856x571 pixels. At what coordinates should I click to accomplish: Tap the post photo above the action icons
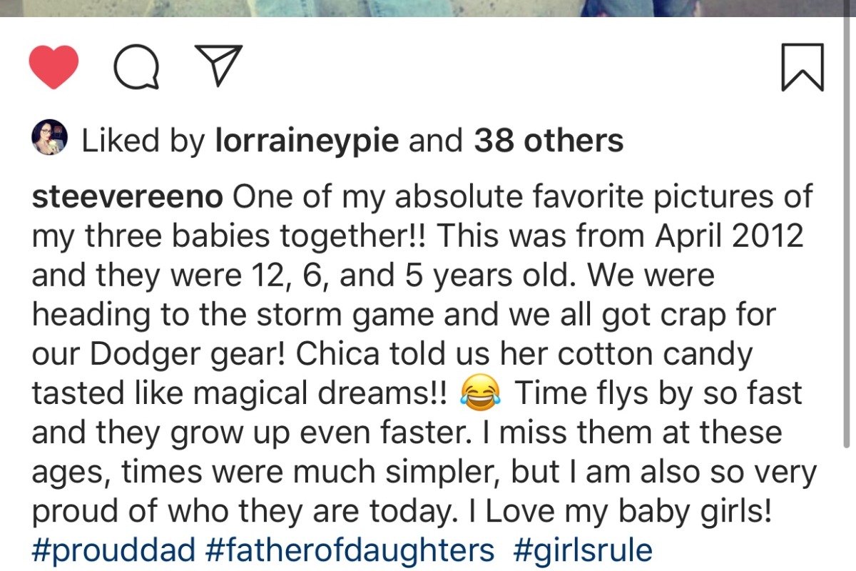coord(428,8)
